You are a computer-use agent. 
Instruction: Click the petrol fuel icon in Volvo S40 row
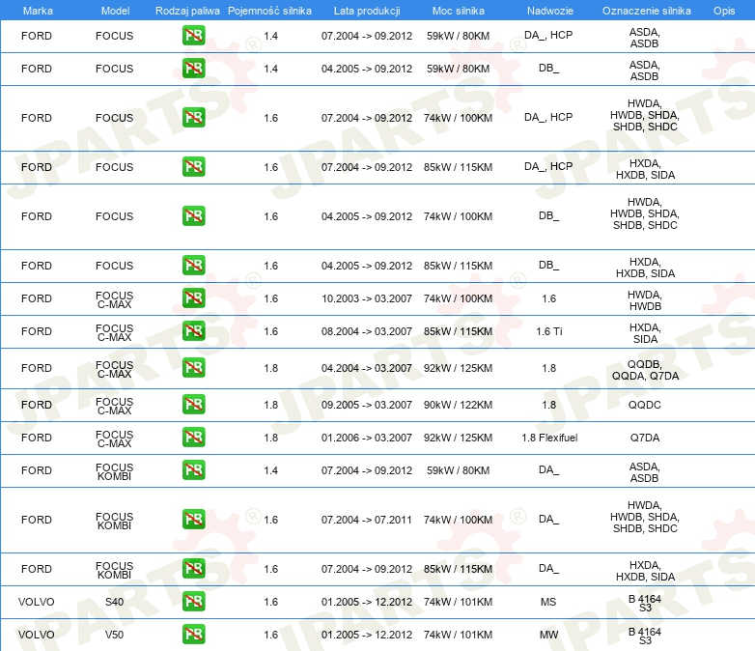[x=193, y=602]
